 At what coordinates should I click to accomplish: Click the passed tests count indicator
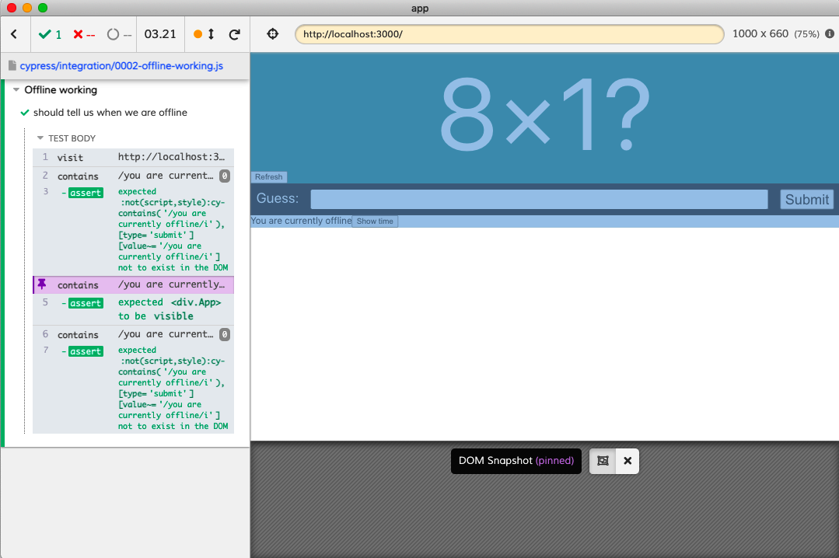[x=51, y=34]
